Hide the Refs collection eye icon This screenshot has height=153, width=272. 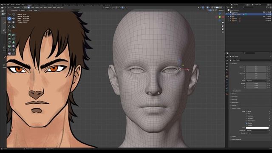[268, 17]
